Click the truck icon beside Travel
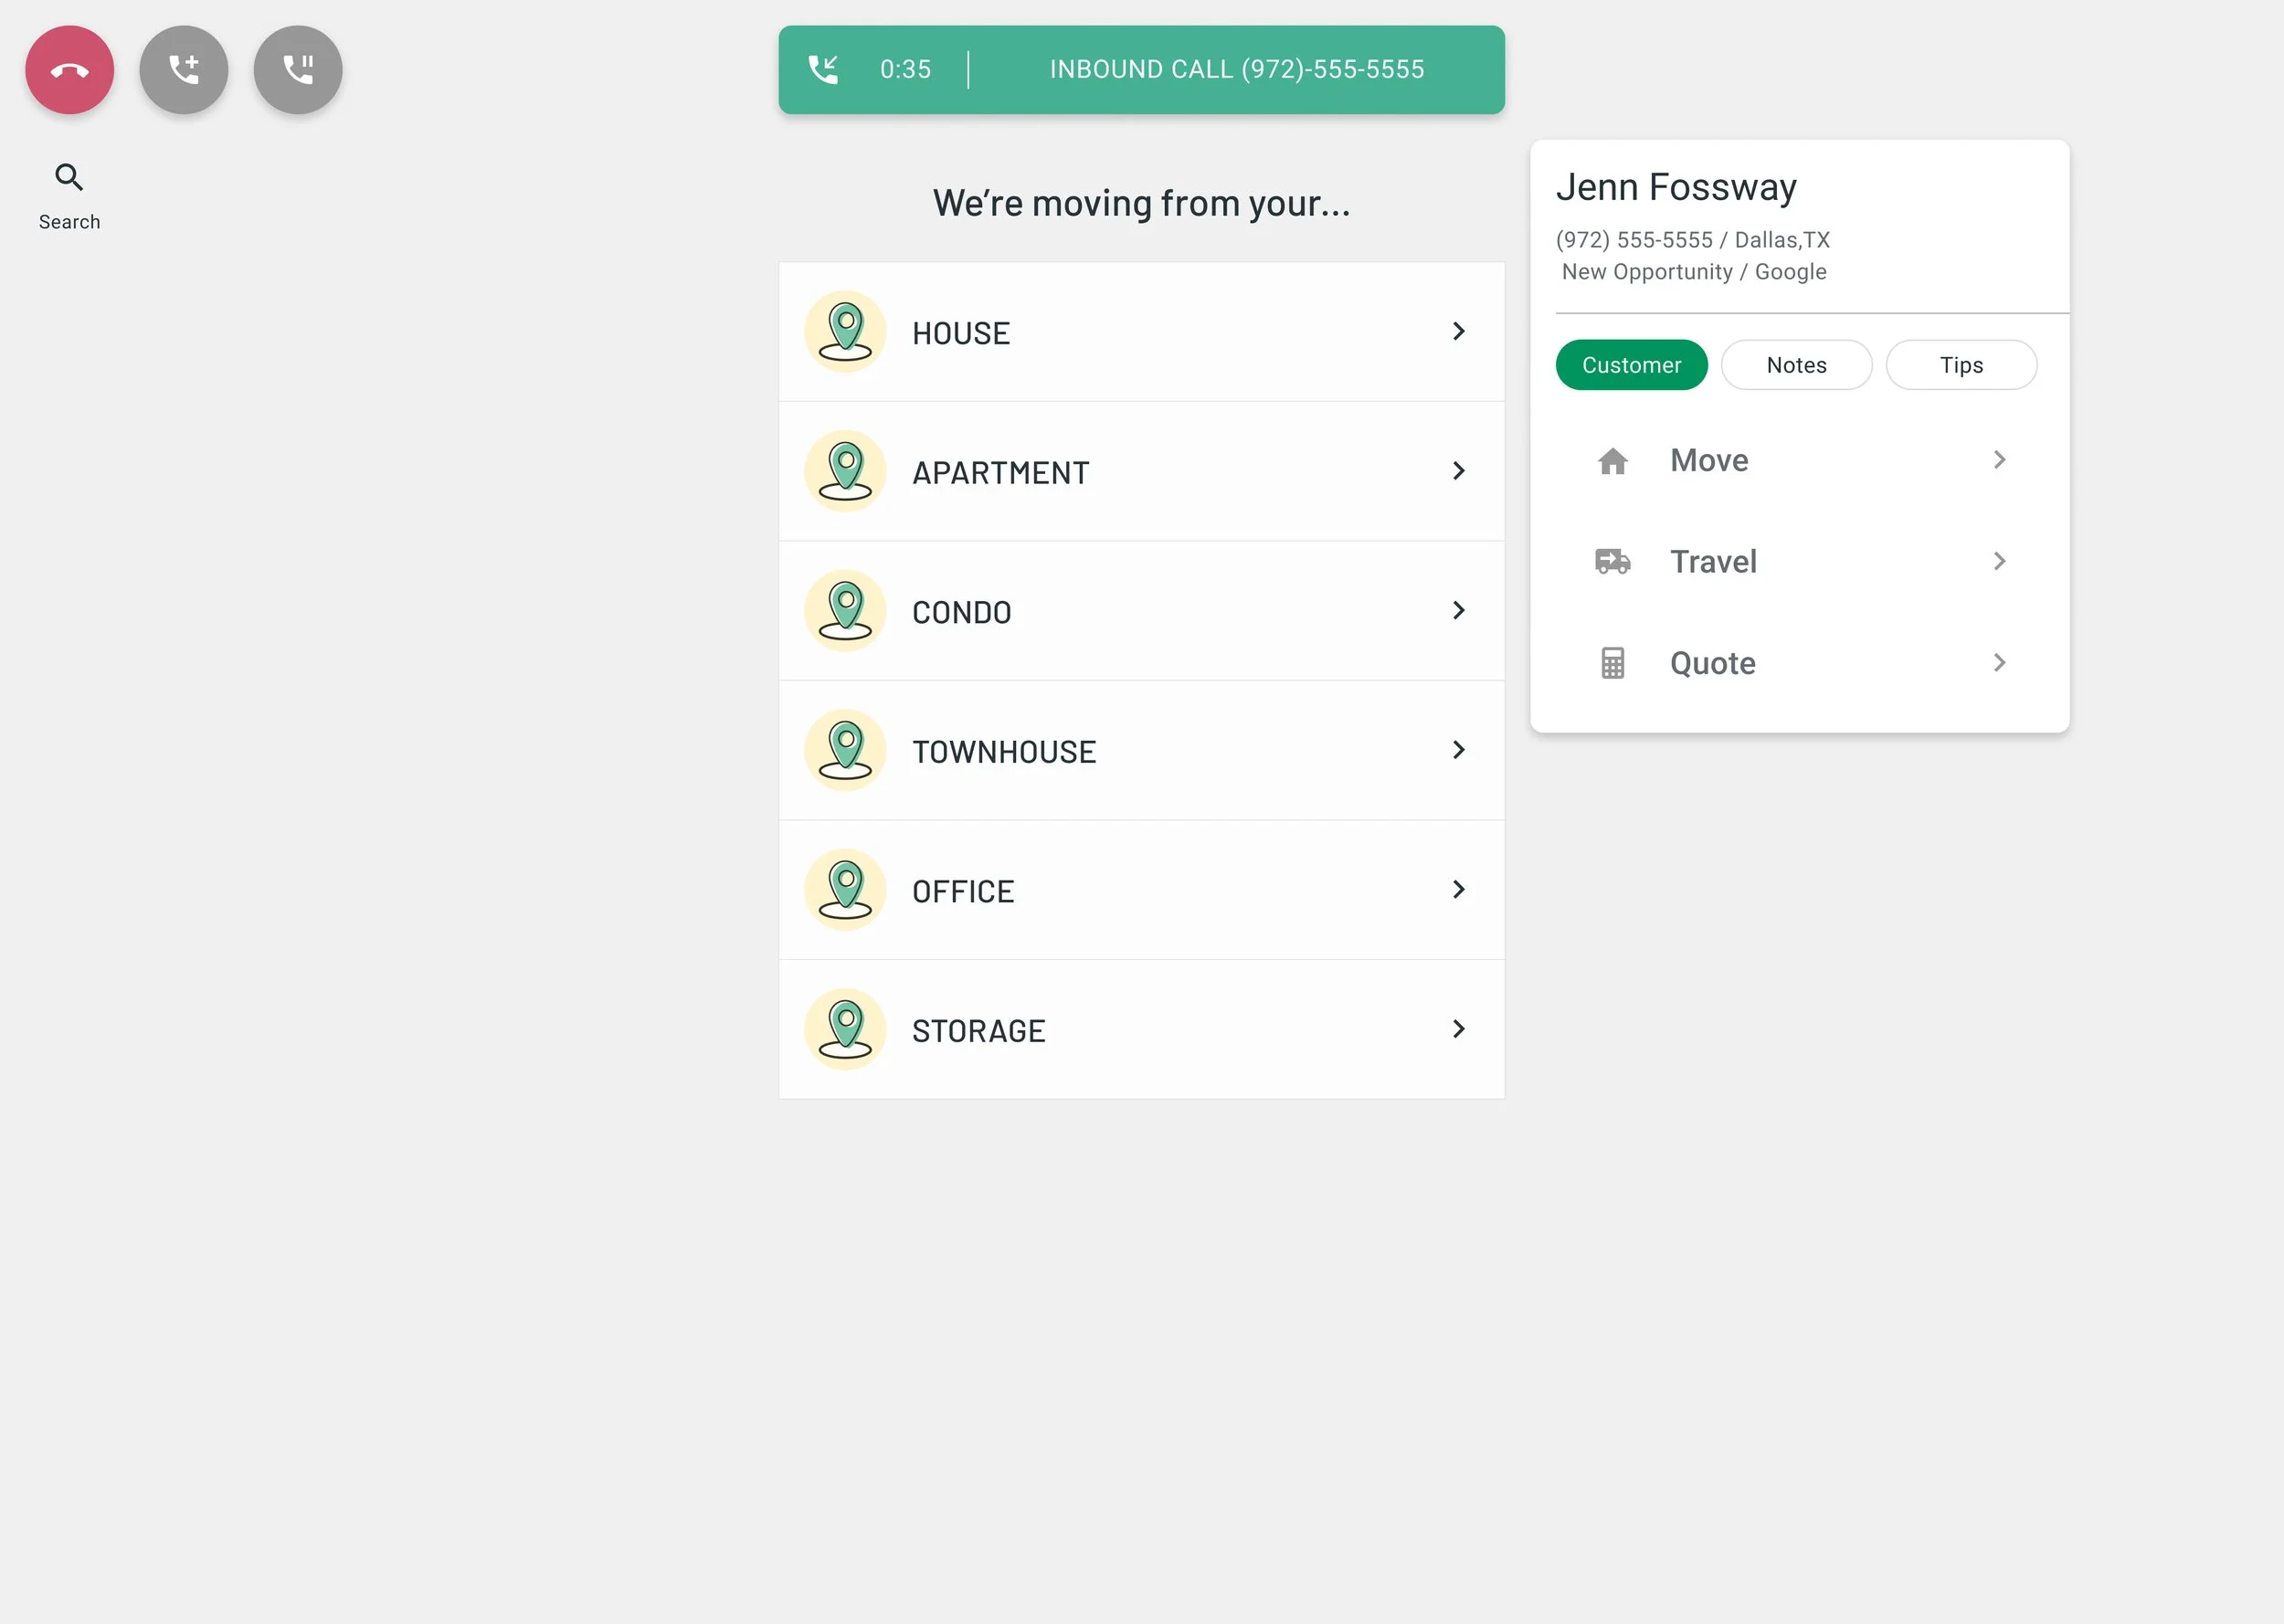Screen dimensions: 2284x1624 1612,562
